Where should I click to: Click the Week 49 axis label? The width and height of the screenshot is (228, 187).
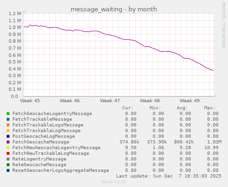point(190,101)
